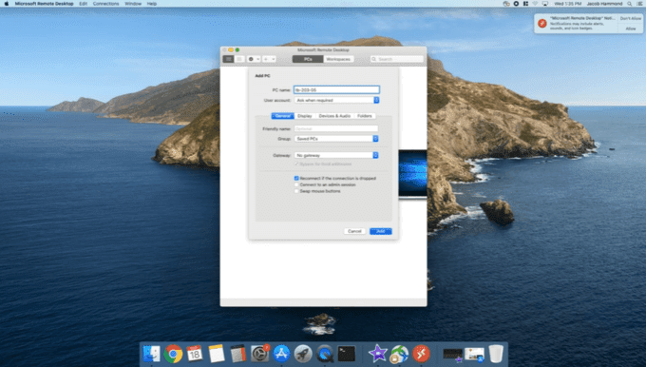Switch to list view in toolbar

pyautogui.click(x=239, y=59)
